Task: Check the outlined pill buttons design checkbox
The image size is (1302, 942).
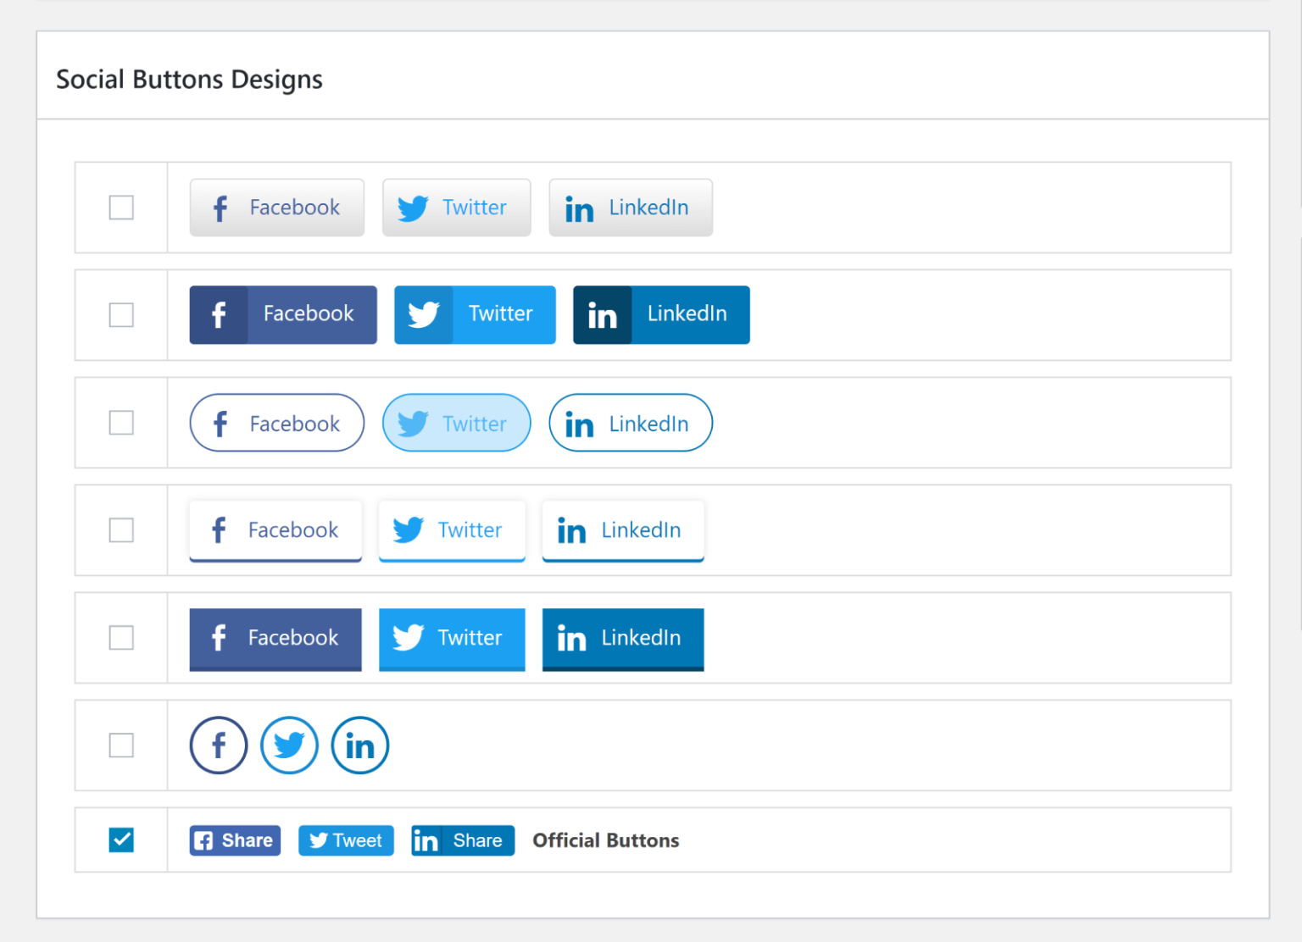Action: point(121,423)
